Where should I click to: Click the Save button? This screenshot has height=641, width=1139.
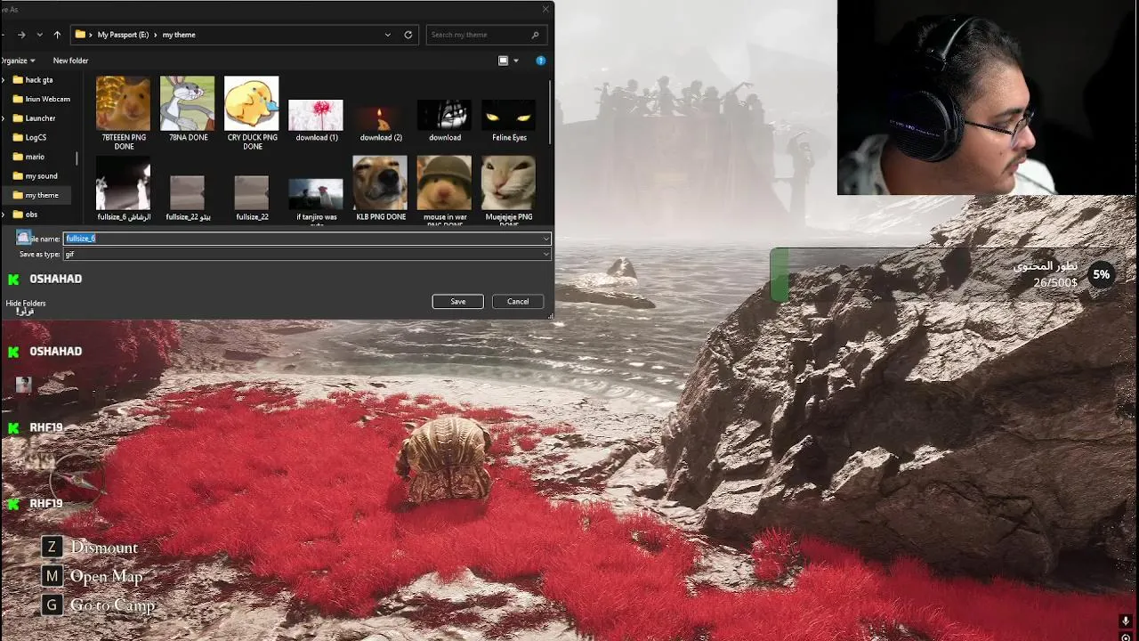[457, 302]
